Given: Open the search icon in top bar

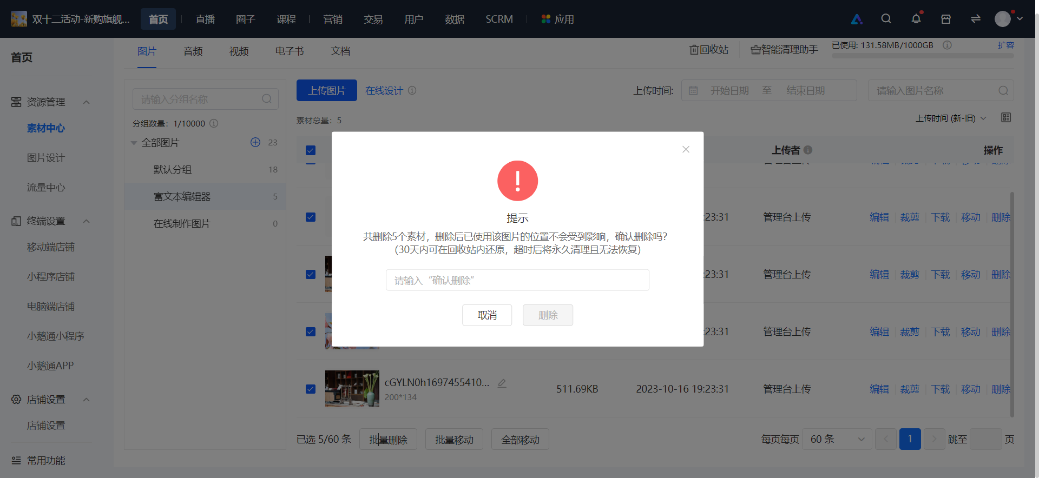Looking at the screenshot, I should [886, 19].
